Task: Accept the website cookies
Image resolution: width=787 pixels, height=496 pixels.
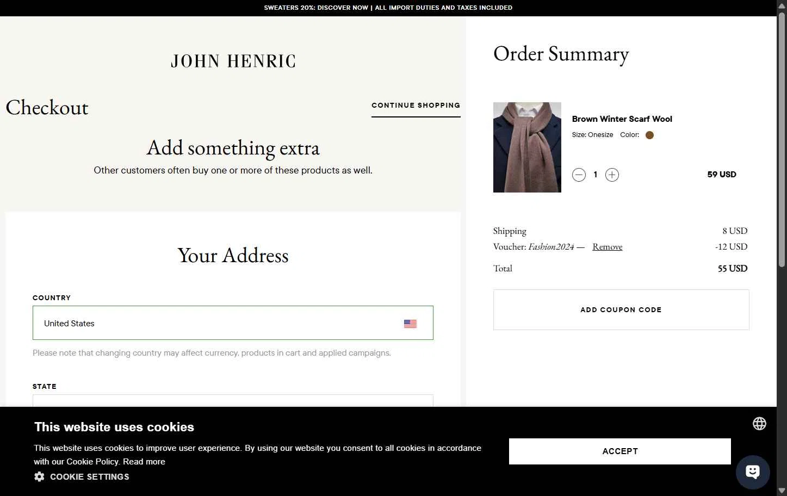Action: coord(619,451)
